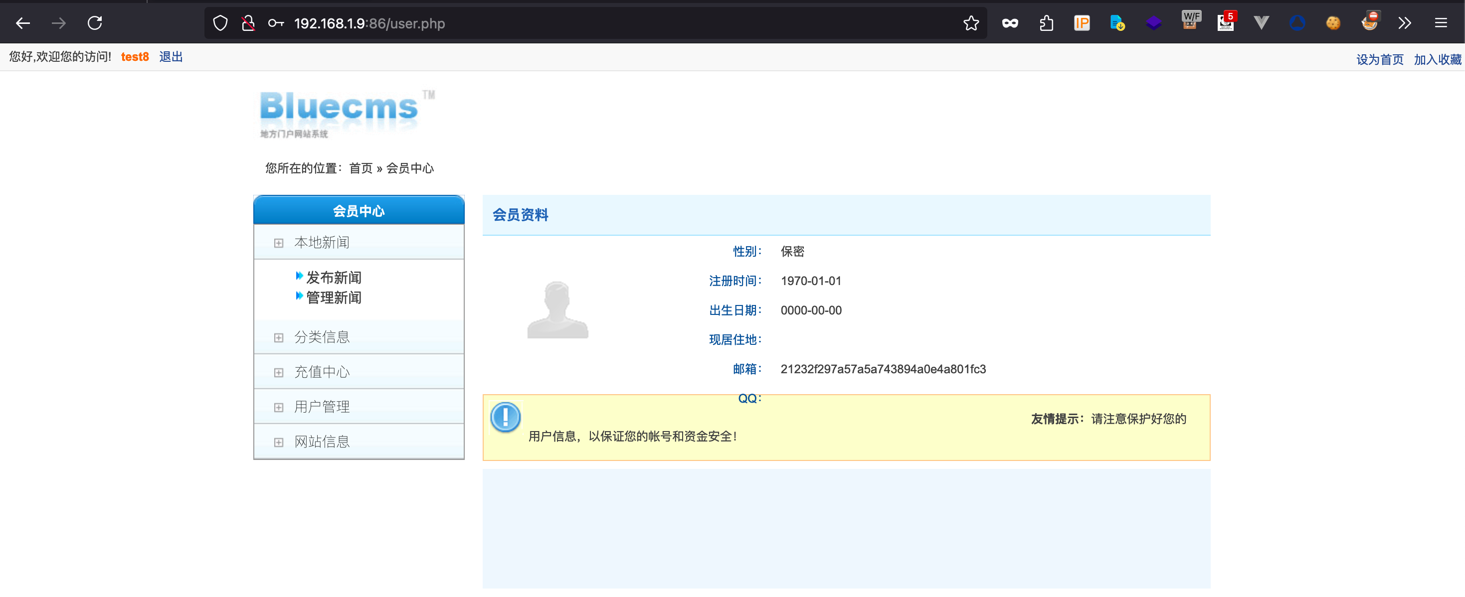Click the registration date 1970-01-01

tap(811, 281)
